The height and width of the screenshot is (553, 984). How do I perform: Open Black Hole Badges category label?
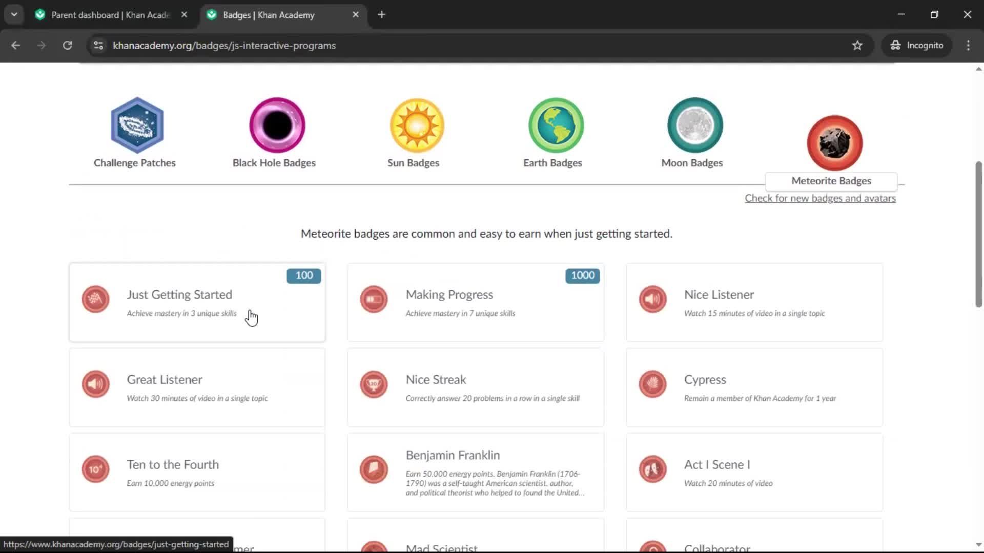coord(274,163)
